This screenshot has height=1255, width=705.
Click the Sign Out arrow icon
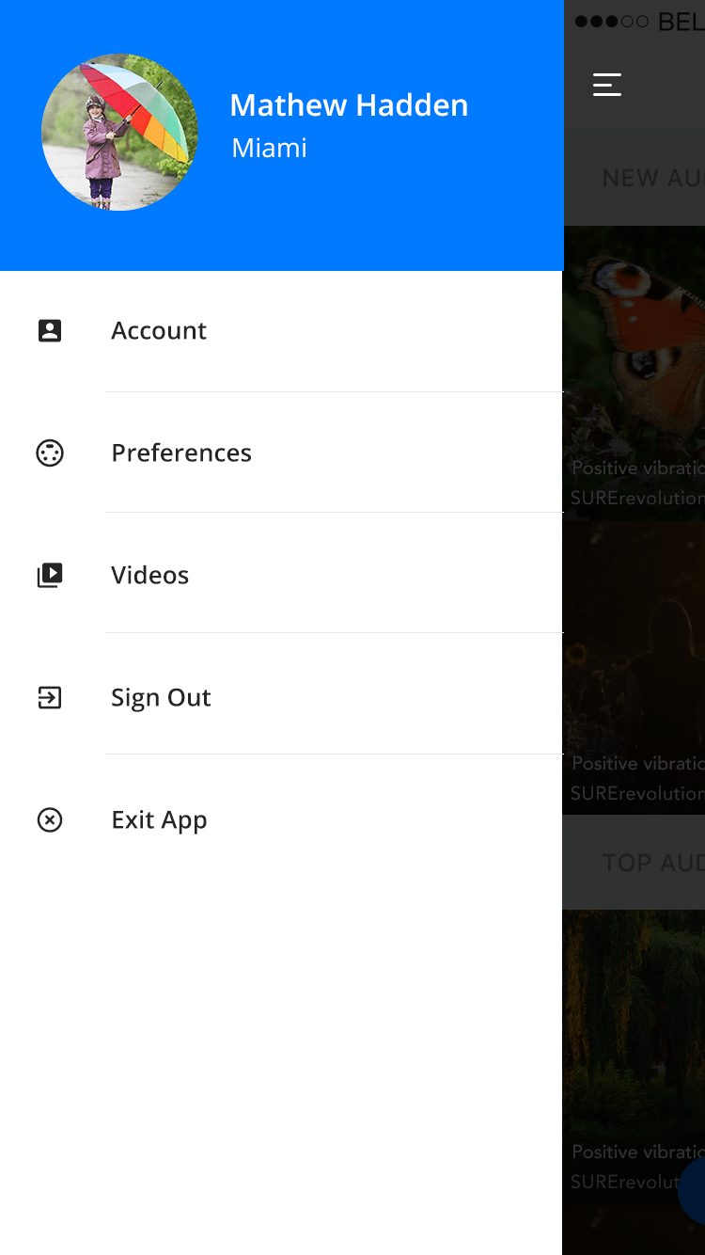click(50, 697)
